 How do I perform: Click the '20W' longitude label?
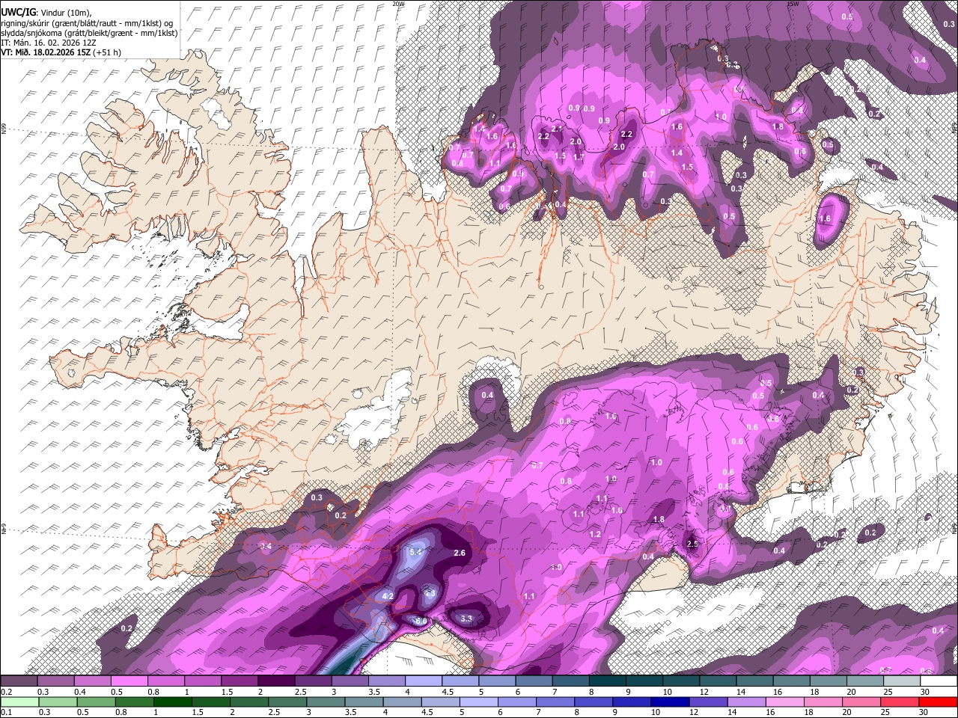coord(398,4)
